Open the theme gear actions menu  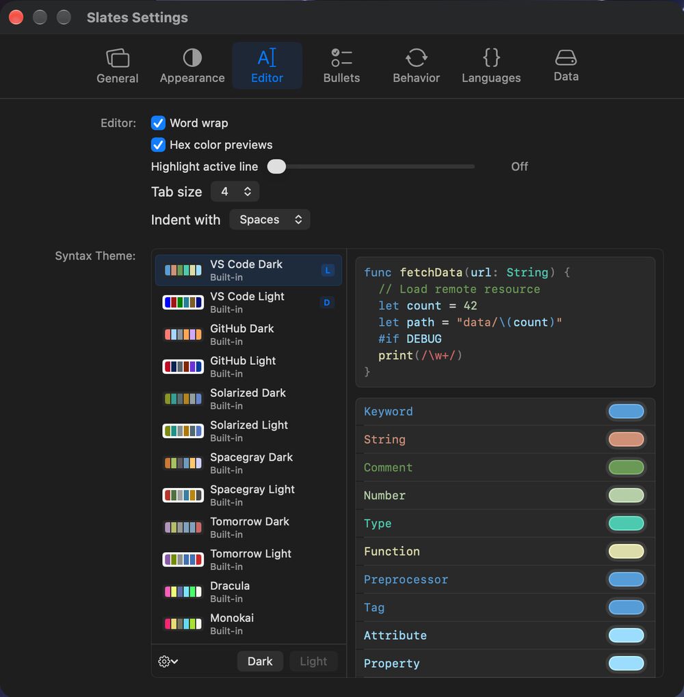click(x=168, y=661)
